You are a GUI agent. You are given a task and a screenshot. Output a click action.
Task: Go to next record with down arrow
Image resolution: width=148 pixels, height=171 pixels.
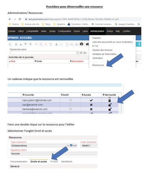[25, 44]
